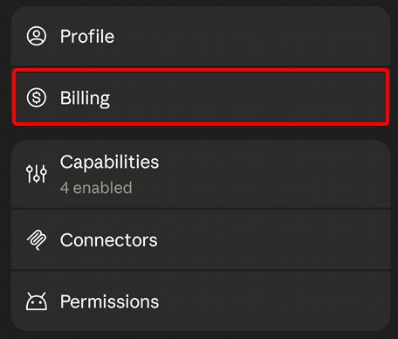Click the Billing dollar sign icon
This screenshot has width=398, height=339.
tap(37, 98)
